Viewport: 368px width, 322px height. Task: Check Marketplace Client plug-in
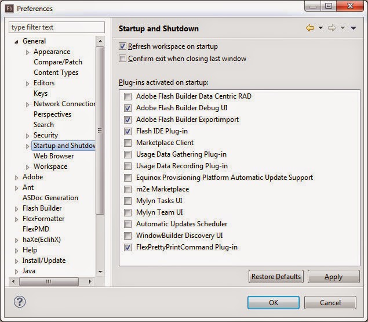(x=127, y=143)
